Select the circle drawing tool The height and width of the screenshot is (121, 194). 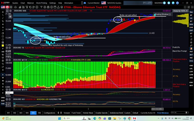3,40
